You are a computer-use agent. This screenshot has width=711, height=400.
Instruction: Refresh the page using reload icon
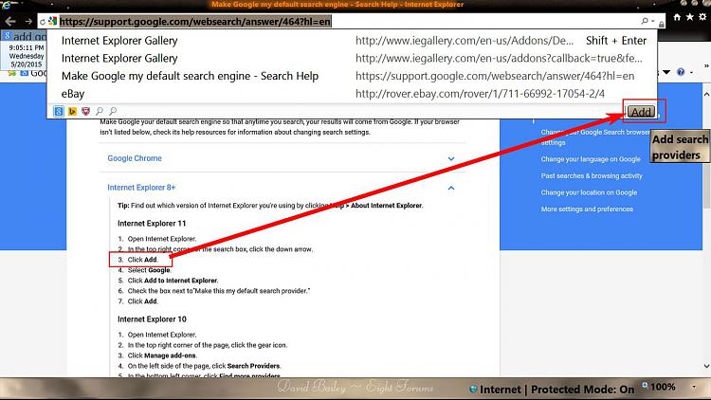[x=42, y=21]
